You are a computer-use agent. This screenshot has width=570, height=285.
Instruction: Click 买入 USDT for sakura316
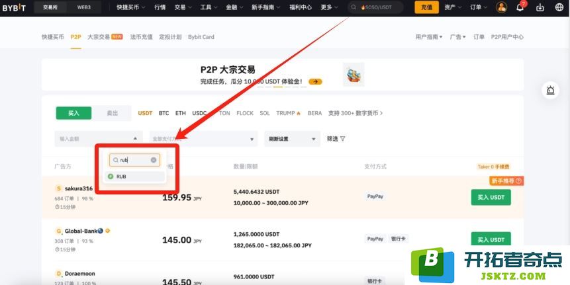[x=491, y=197]
